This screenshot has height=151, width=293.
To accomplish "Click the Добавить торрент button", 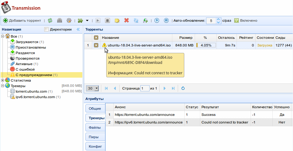I will (22, 20).
